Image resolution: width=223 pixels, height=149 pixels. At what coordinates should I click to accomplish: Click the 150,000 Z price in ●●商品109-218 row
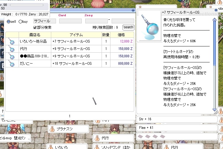click(126, 56)
